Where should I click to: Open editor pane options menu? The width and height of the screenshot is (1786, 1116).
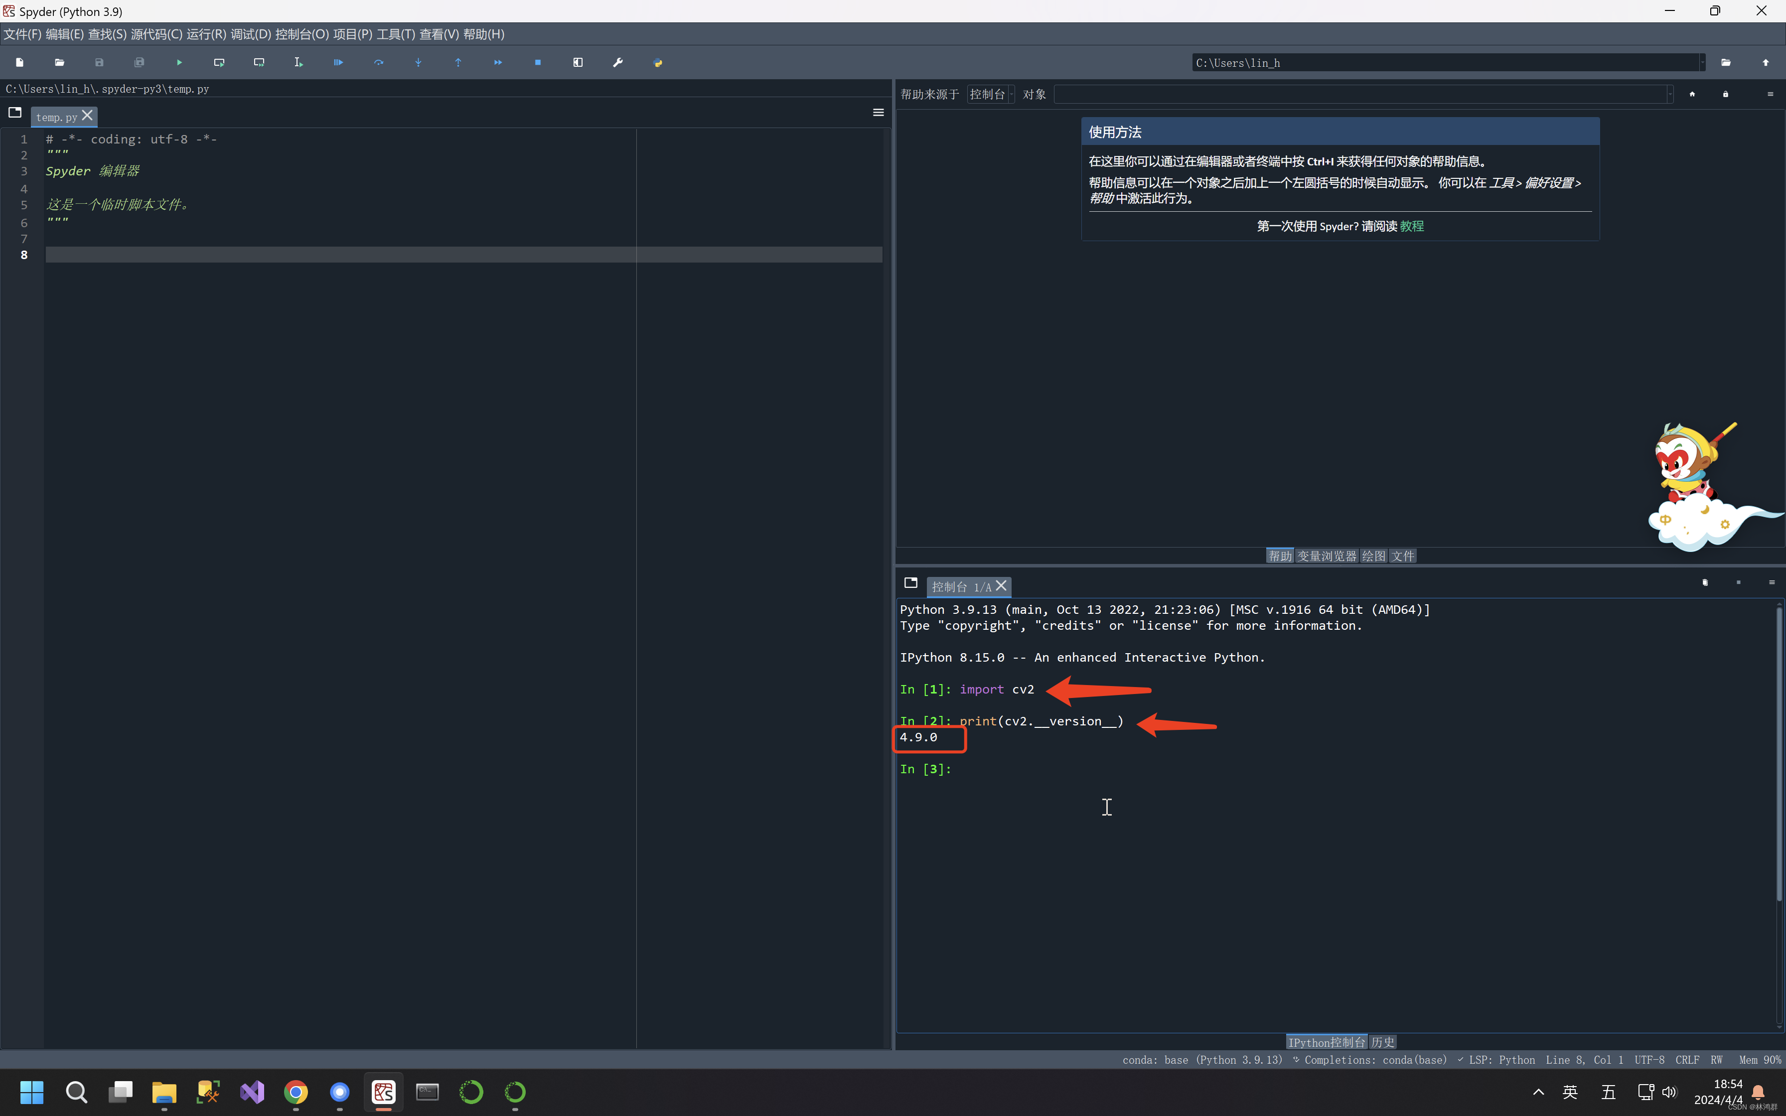point(878,112)
